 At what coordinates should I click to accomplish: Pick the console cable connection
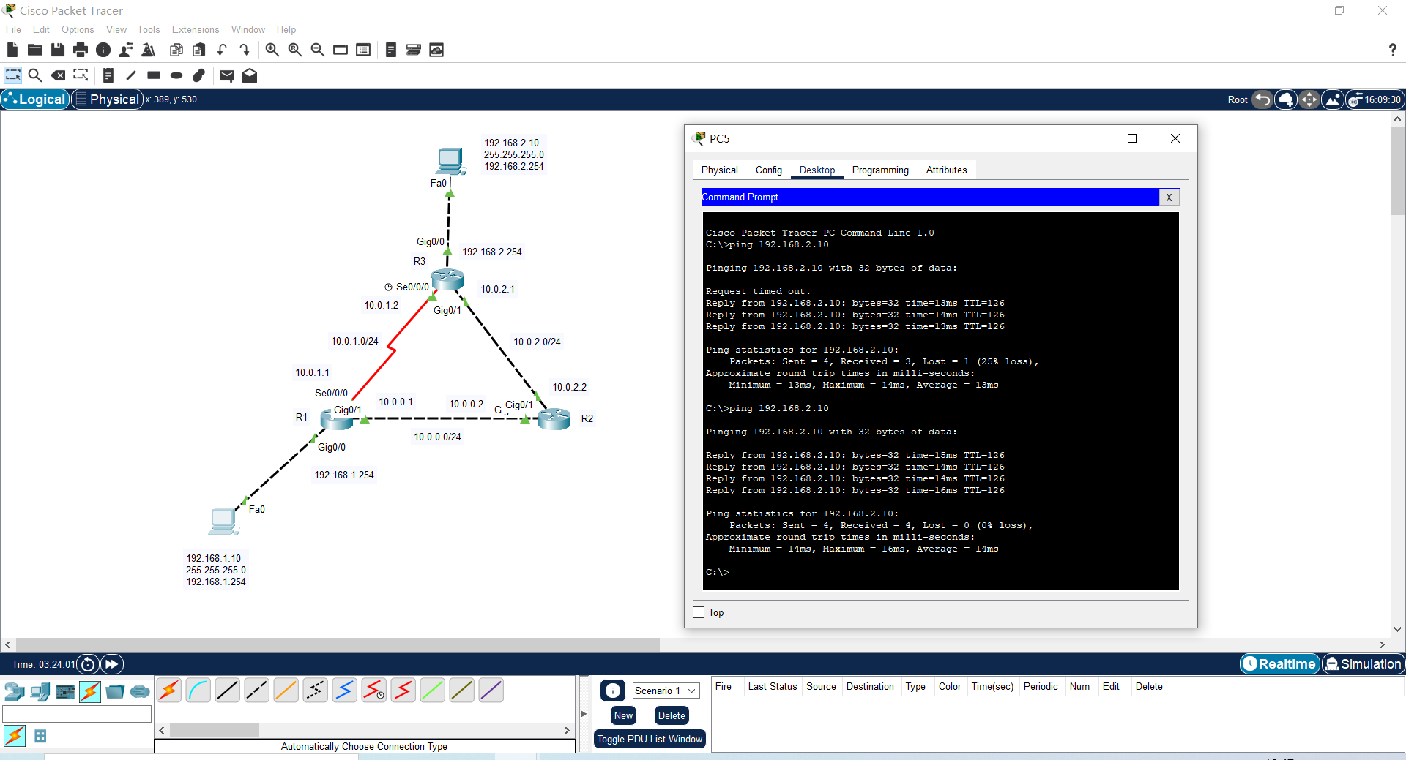tap(198, 690)
